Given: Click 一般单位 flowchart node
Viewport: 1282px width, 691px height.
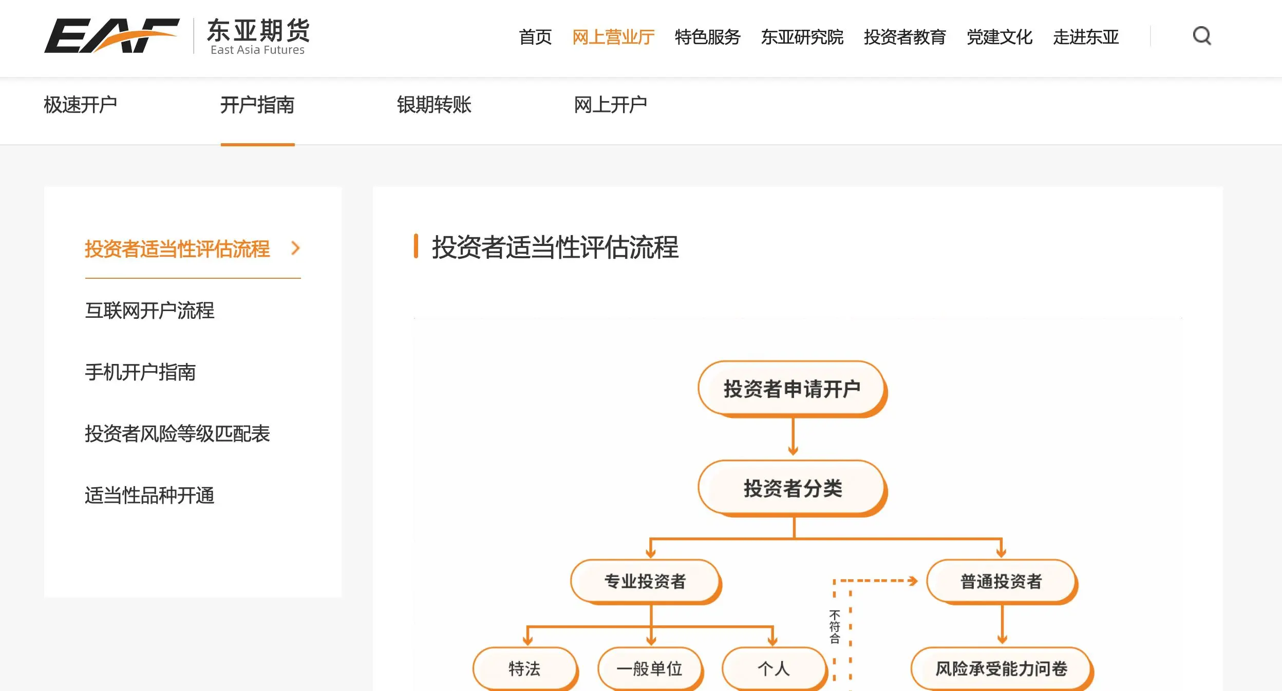Looking at the screenshot, I should (x=650, y=668).
